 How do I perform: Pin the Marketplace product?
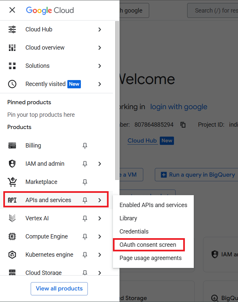tap(85, 182)
